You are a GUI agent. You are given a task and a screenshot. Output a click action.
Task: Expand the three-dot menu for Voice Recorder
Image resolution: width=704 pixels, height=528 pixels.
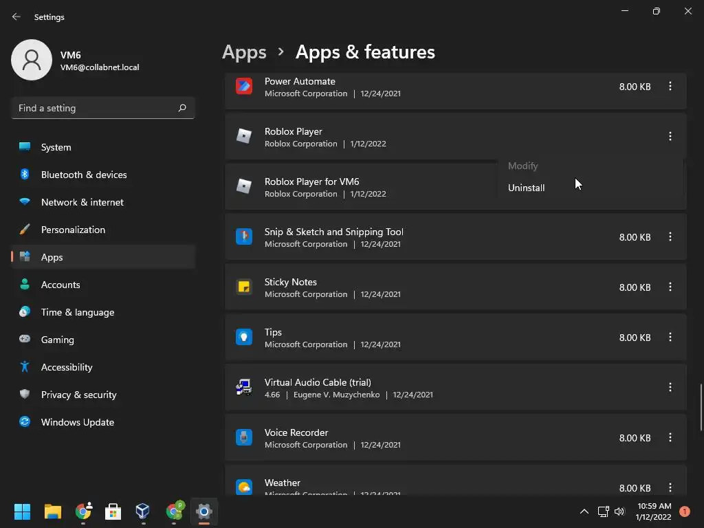click(670, 438)
